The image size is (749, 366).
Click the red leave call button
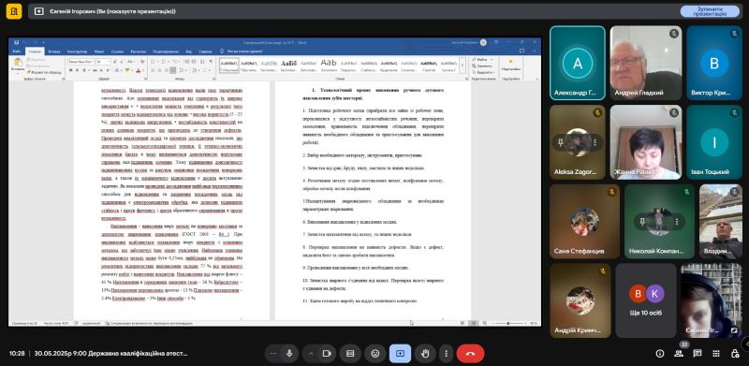click(x=470, y=354)
